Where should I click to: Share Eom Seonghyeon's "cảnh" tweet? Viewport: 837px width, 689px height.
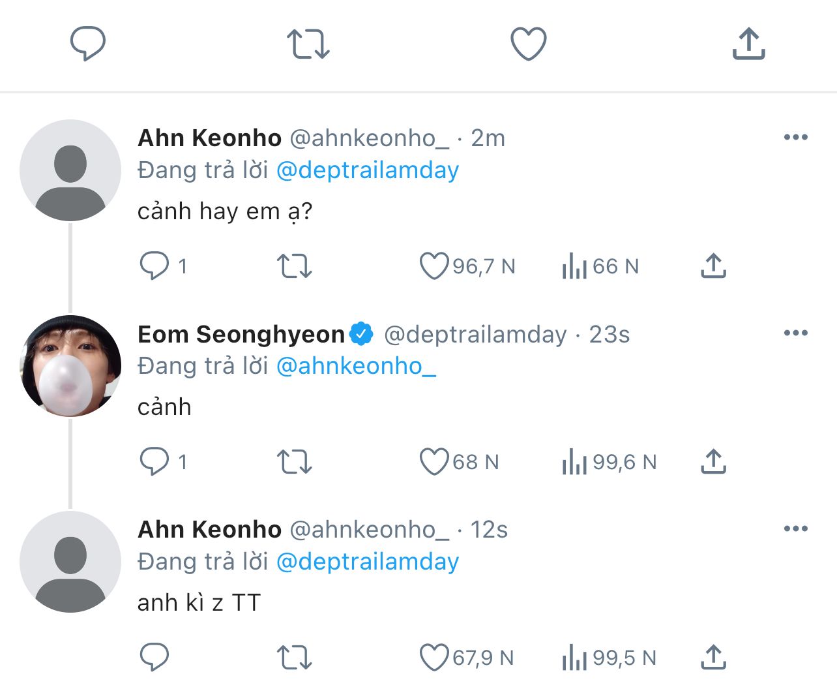(x=713, y=462)
